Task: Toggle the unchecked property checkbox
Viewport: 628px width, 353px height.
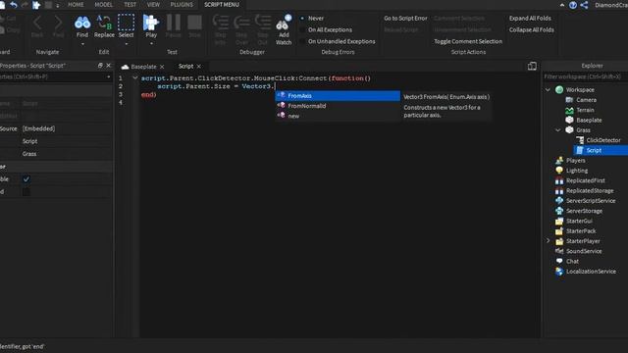Action: point(26,192)
